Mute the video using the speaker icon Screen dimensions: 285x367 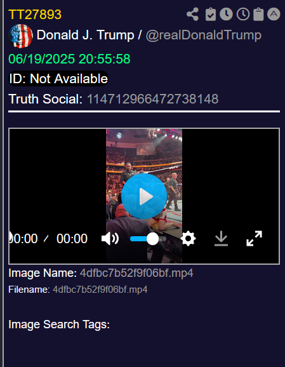pos(110,239)
